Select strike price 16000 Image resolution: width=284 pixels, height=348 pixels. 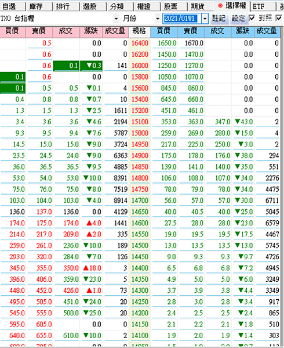(140, 66)
